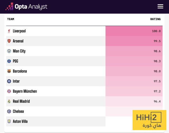
Task: Open the Liverpool team name link
Action: [x=19, y=31]
